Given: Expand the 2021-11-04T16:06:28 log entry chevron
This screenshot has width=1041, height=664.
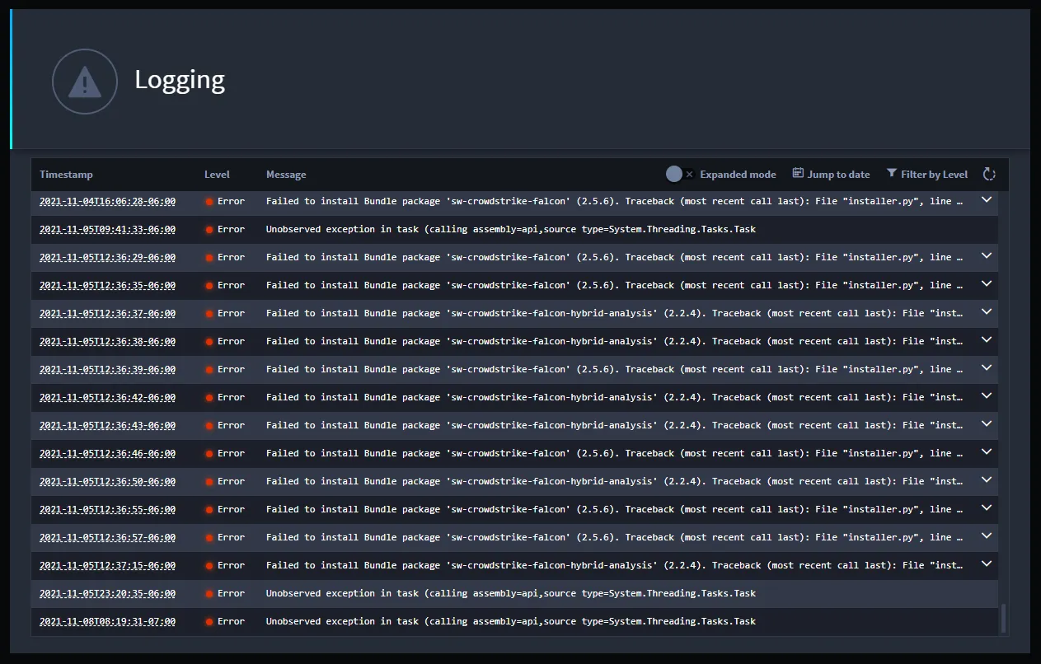Looking at the screenshot, I should (x=986, y=200).
